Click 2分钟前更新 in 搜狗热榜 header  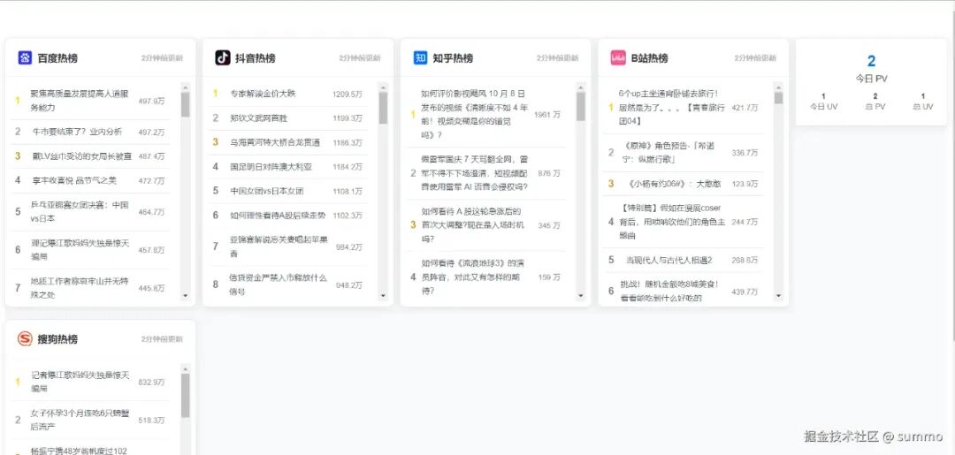[x=162, y=339]
